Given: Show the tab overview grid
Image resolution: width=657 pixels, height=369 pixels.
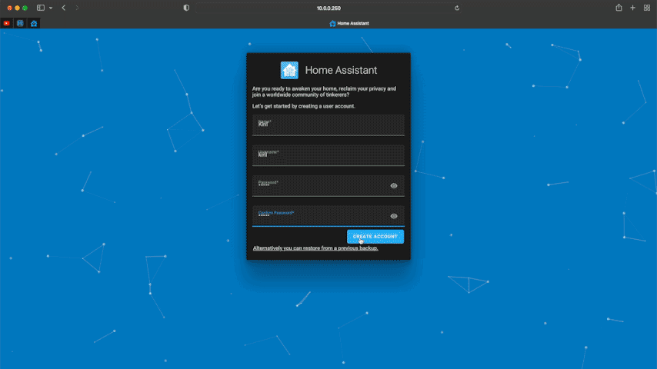Looking at the screenshot, I should pos(647,8).
